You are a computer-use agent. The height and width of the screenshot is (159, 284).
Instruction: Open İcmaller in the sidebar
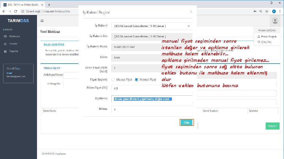pos(13,44)
